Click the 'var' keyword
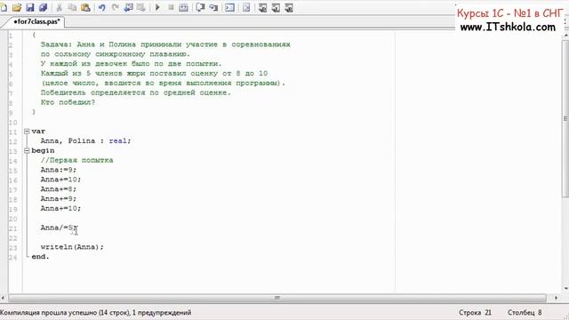Viewport: 569px width, 320px height. [x=38, y=132]
